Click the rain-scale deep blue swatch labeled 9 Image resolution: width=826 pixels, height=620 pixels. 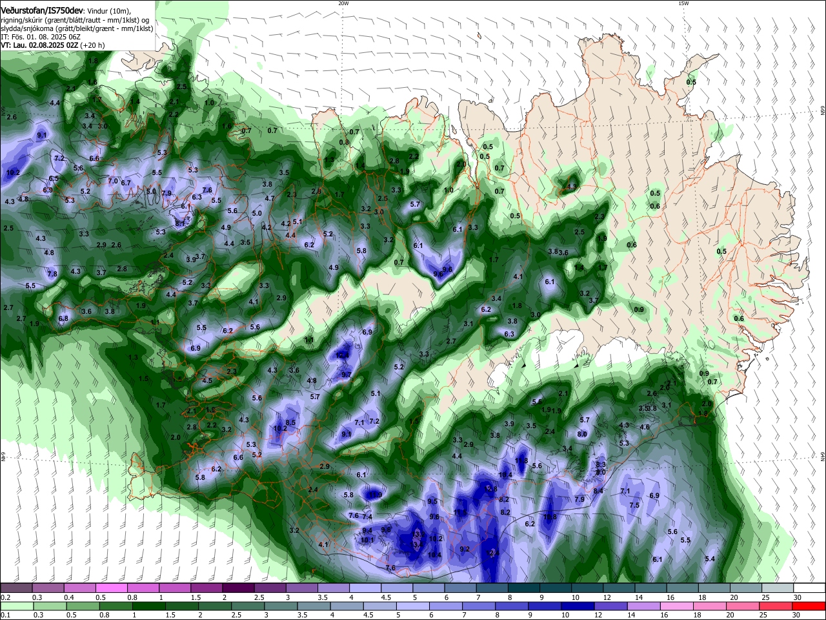coord(545,606)
